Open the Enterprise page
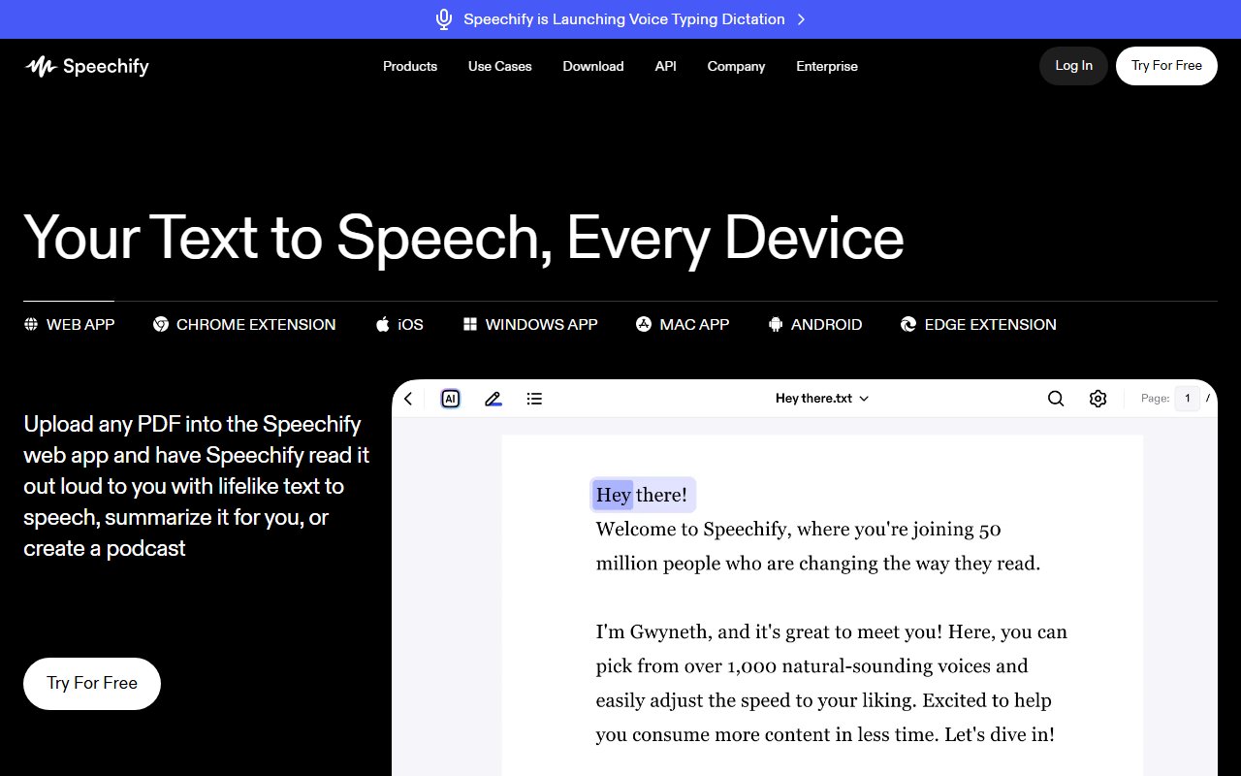This screenshot has width=1241, height=776. click(827, 66)
